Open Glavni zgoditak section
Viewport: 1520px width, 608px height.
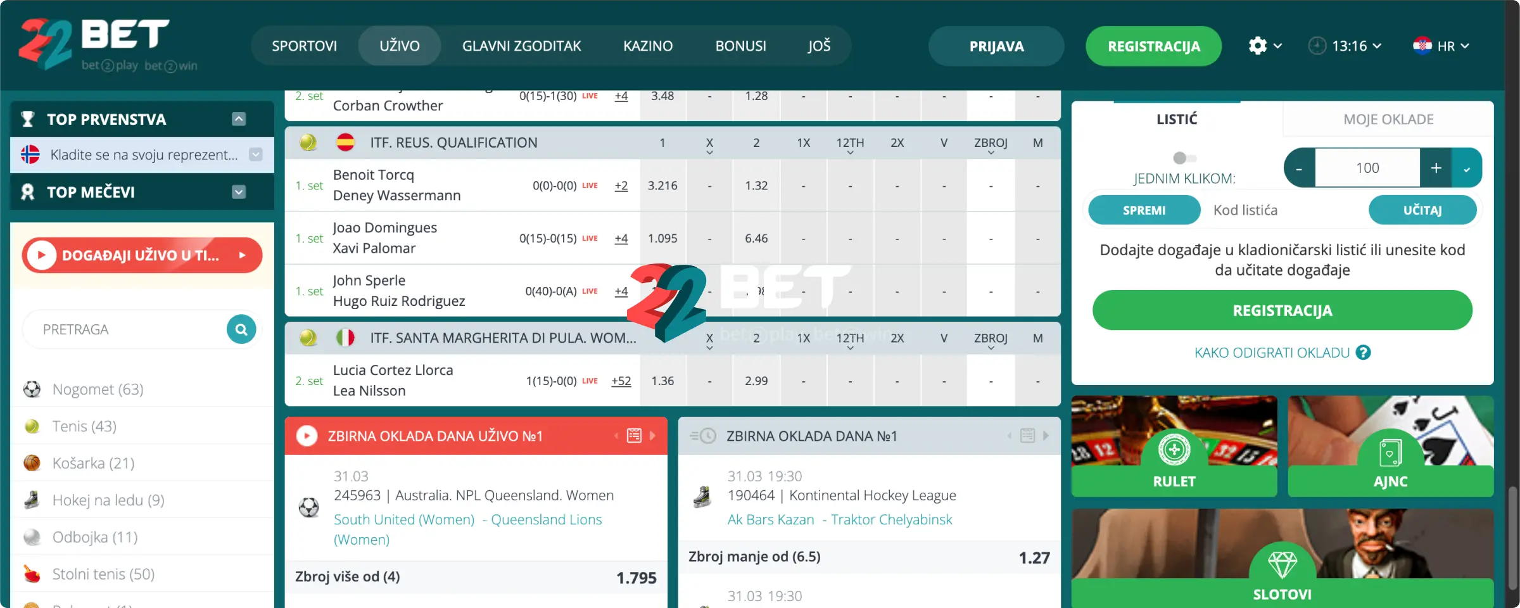(522, 46)
